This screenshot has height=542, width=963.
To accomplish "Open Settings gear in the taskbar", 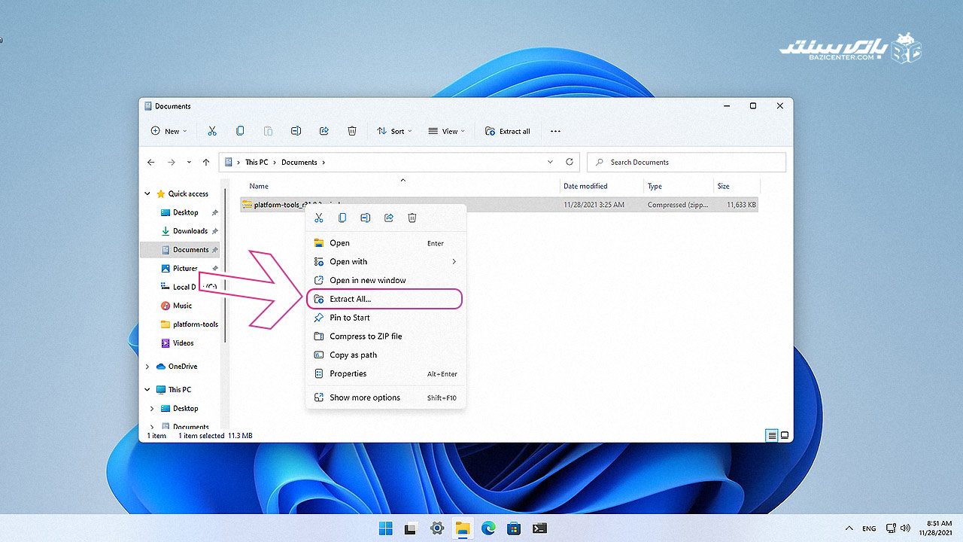I will 437,528.
